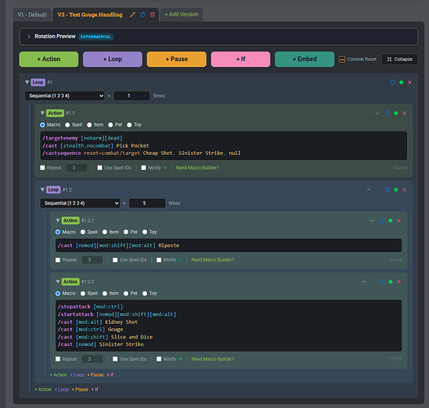Collapse Loop #1.2 using its triangle
Screen dimensions: 429x408
click(x=42, y=189)
